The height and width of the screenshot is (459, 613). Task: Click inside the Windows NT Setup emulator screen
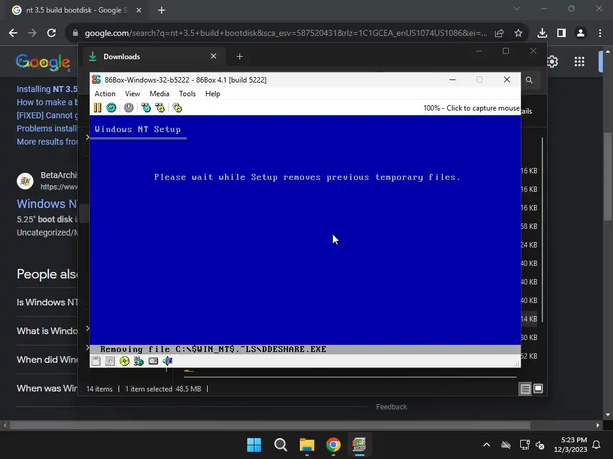click(x=305, y=234)
